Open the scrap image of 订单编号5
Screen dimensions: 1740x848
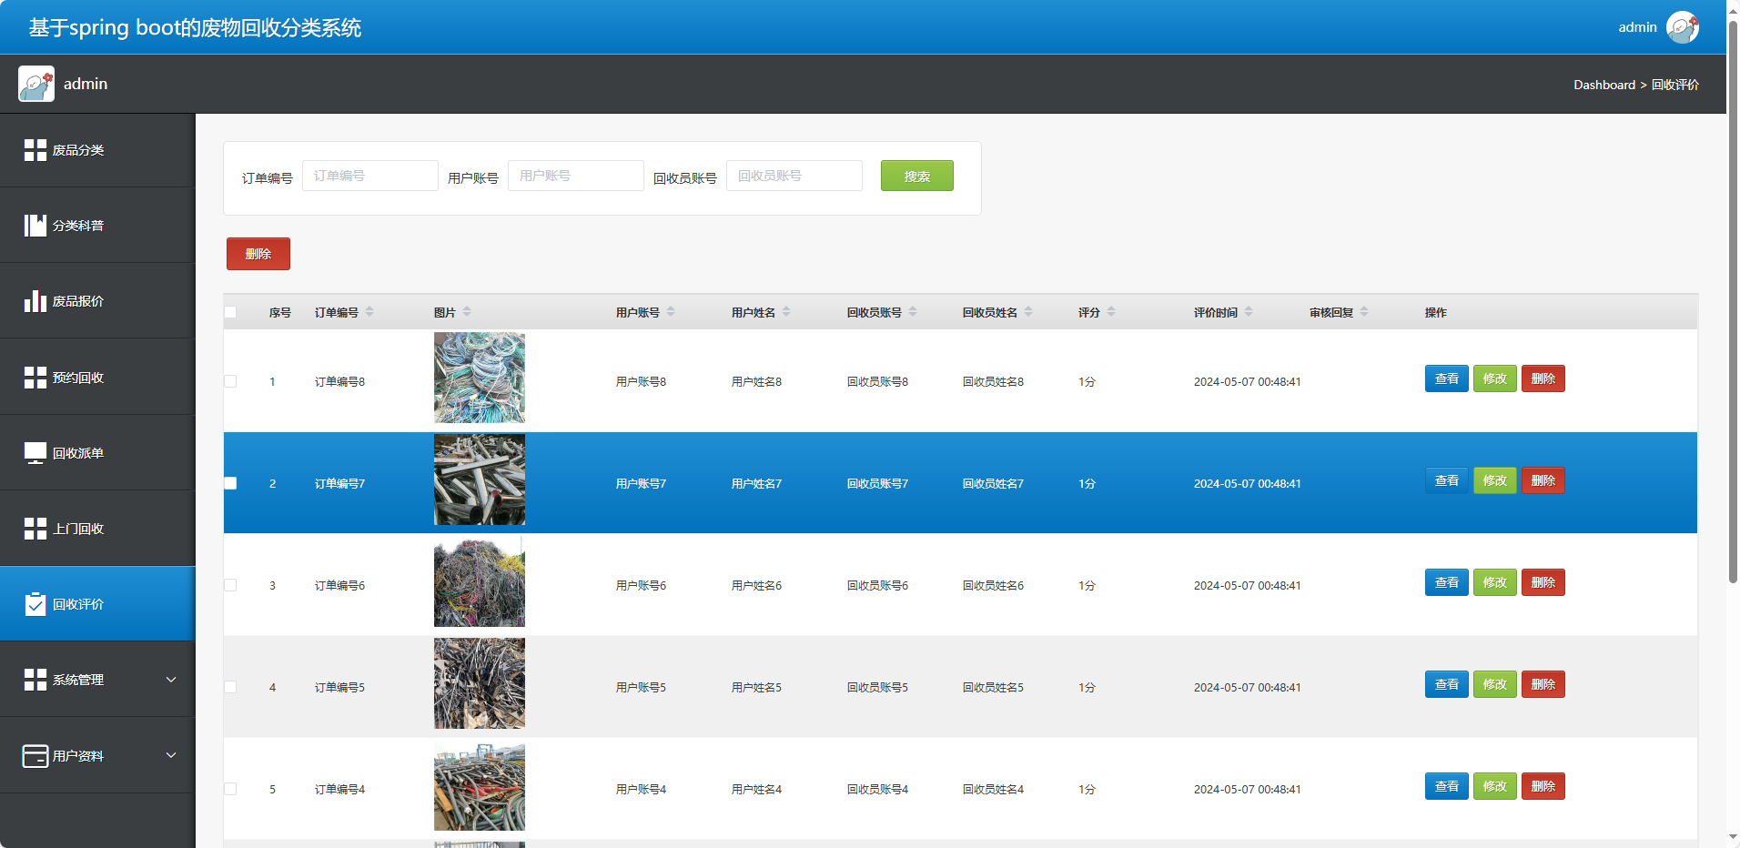tap(480, 683)
